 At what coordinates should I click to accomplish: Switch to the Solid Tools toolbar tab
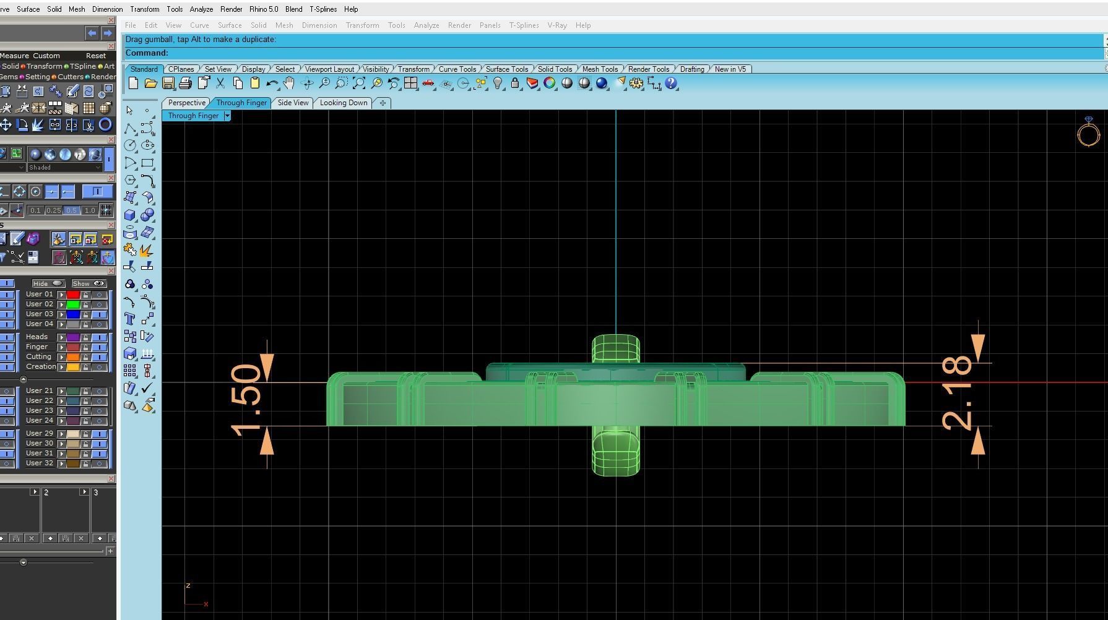coord(555,69)
